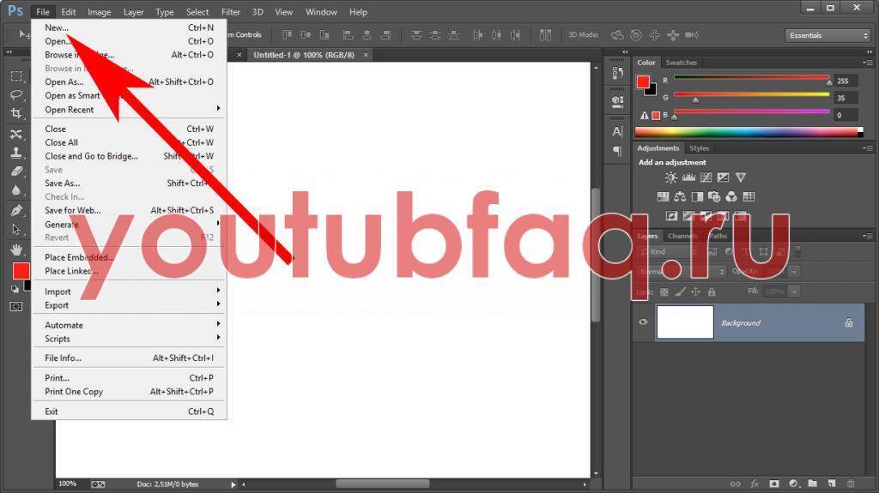Hide the Background layer using eye icon
Viewport: 879px width, 493px height.
coord(643,322)
